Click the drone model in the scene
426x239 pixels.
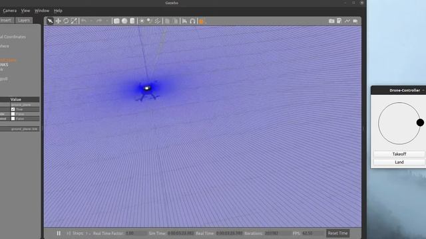click(147, 91)
